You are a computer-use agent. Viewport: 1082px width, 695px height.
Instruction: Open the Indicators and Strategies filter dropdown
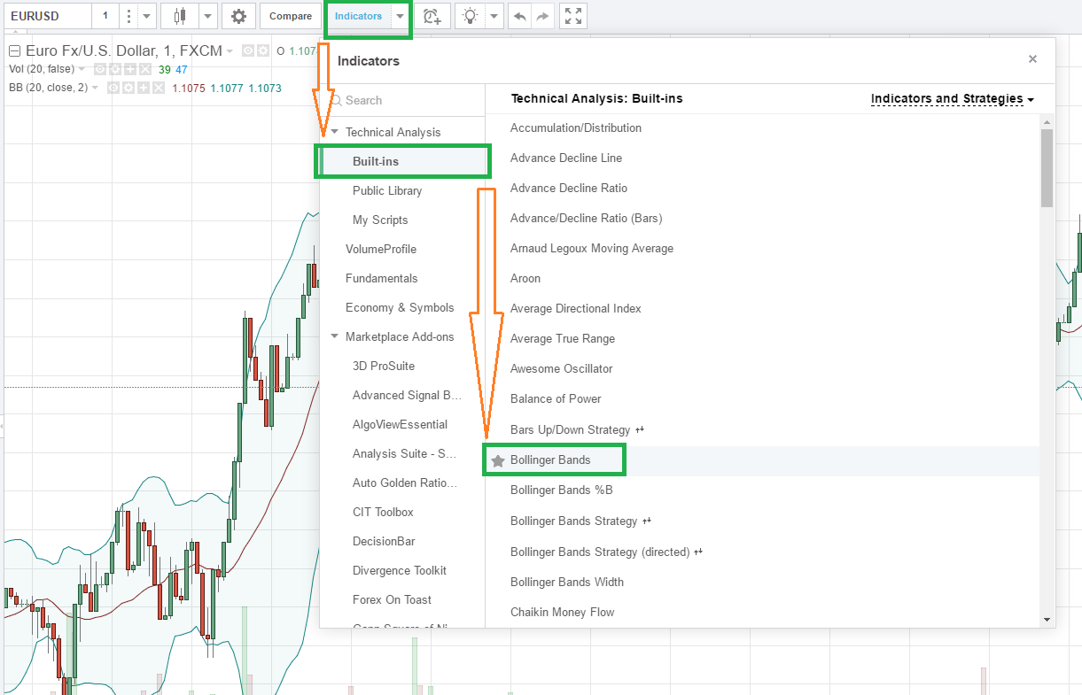[953, 99]
